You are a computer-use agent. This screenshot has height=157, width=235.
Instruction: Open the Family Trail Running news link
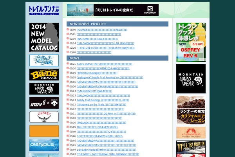pos(103,100)
